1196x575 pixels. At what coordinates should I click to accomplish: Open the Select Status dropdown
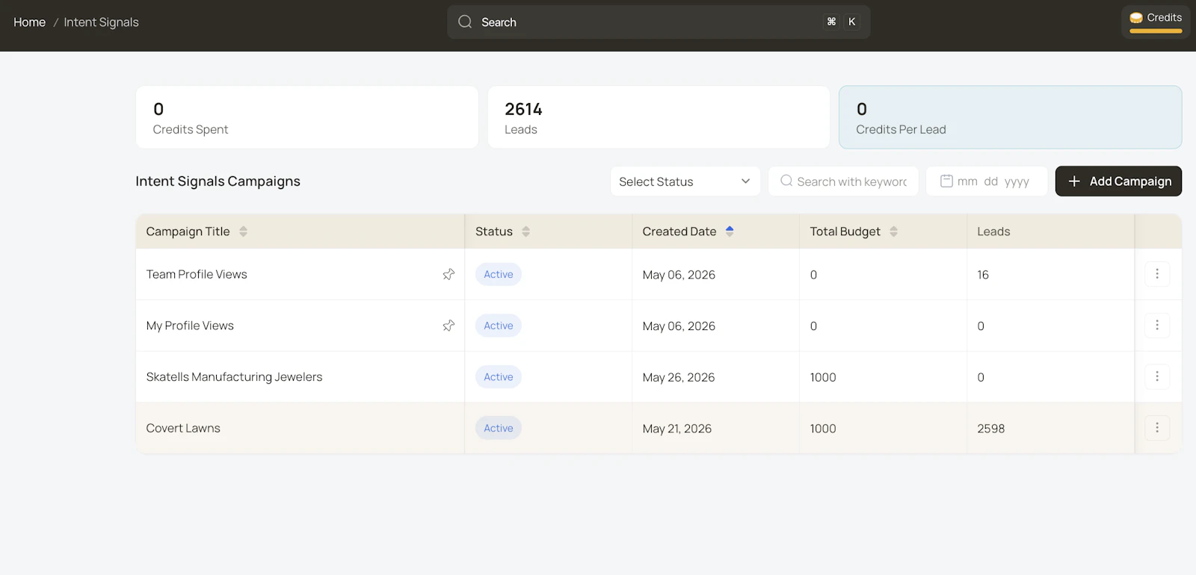tap(685, 181)
